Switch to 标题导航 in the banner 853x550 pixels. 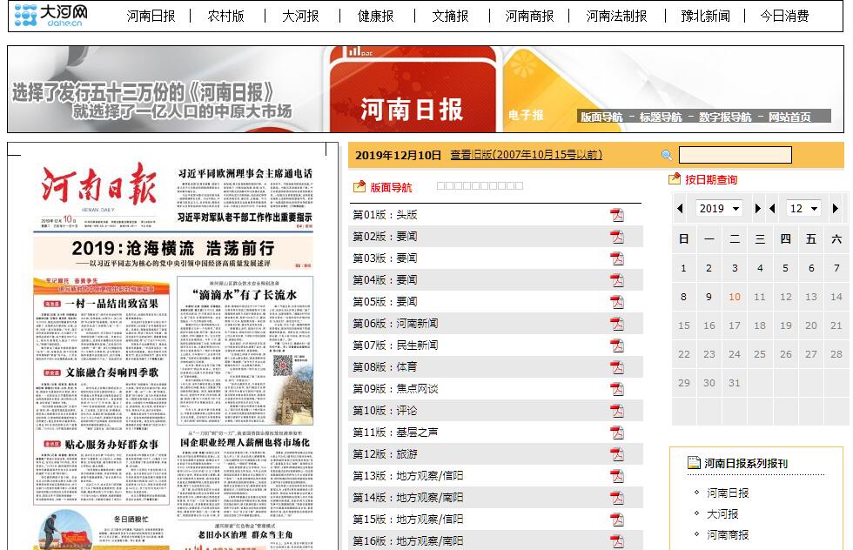pos(661,117)
